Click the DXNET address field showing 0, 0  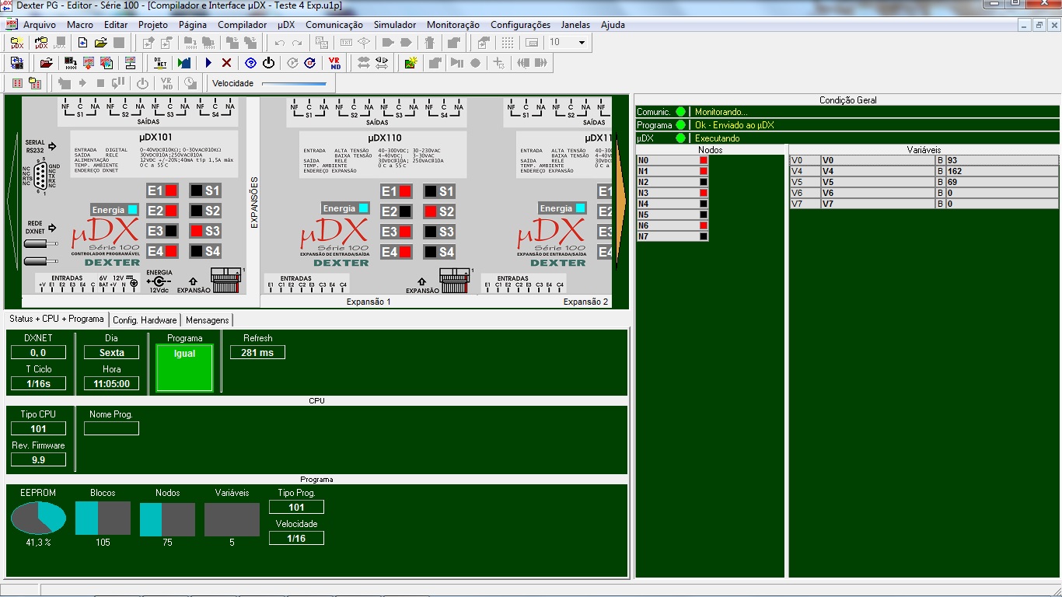point(38,352)
